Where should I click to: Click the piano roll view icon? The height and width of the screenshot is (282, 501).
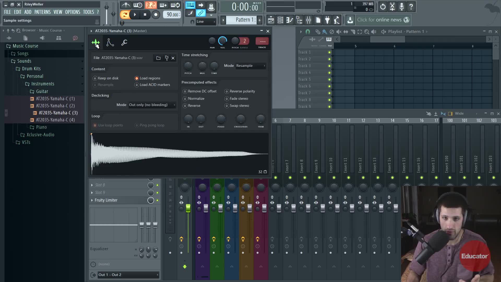pyautogui.click(x=290, y=20)
